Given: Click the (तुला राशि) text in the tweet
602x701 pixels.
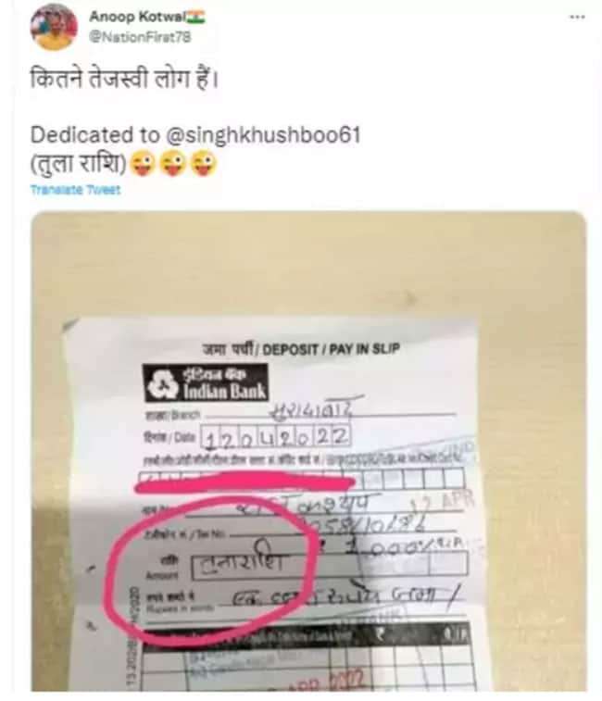Looking at the screenshot, I should [79, 164].
